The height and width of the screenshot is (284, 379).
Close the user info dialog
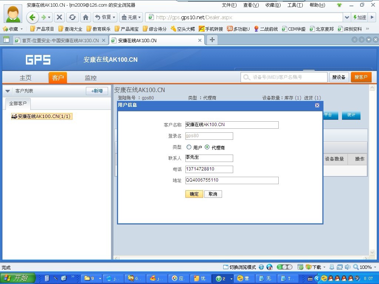[317, 105]
